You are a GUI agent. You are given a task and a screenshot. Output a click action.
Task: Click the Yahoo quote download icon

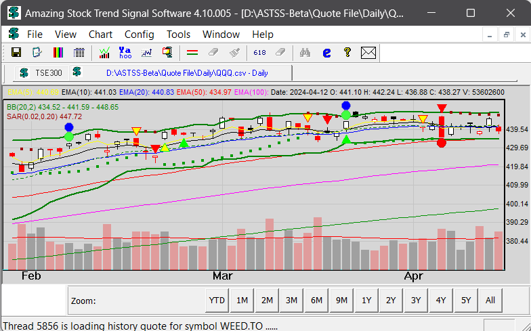click(125, 52)
